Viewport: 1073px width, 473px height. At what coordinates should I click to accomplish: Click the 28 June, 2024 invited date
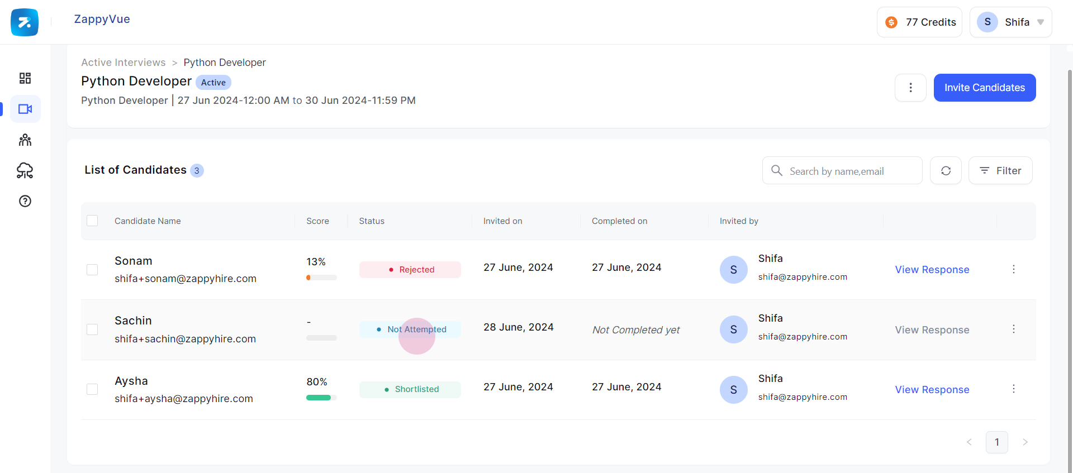click(x=519, y=327)
